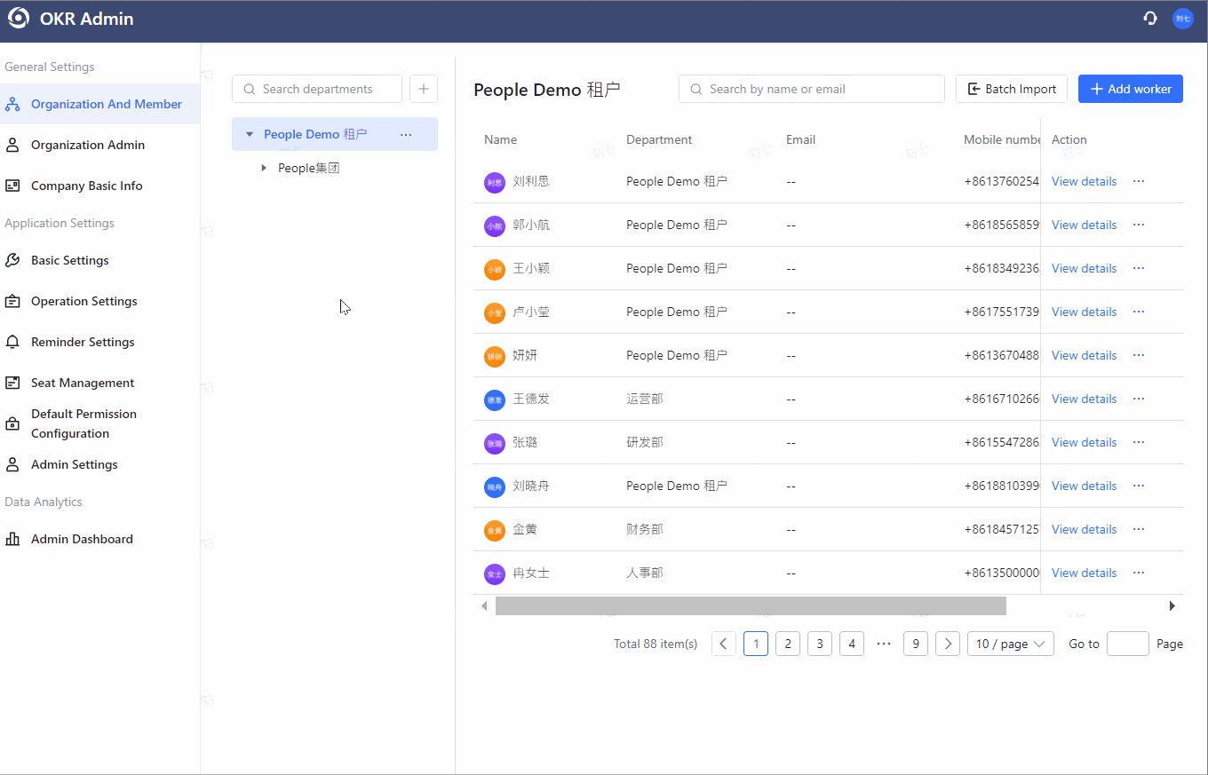Open the ellipsis menu beside People Demo 租户

406,134
